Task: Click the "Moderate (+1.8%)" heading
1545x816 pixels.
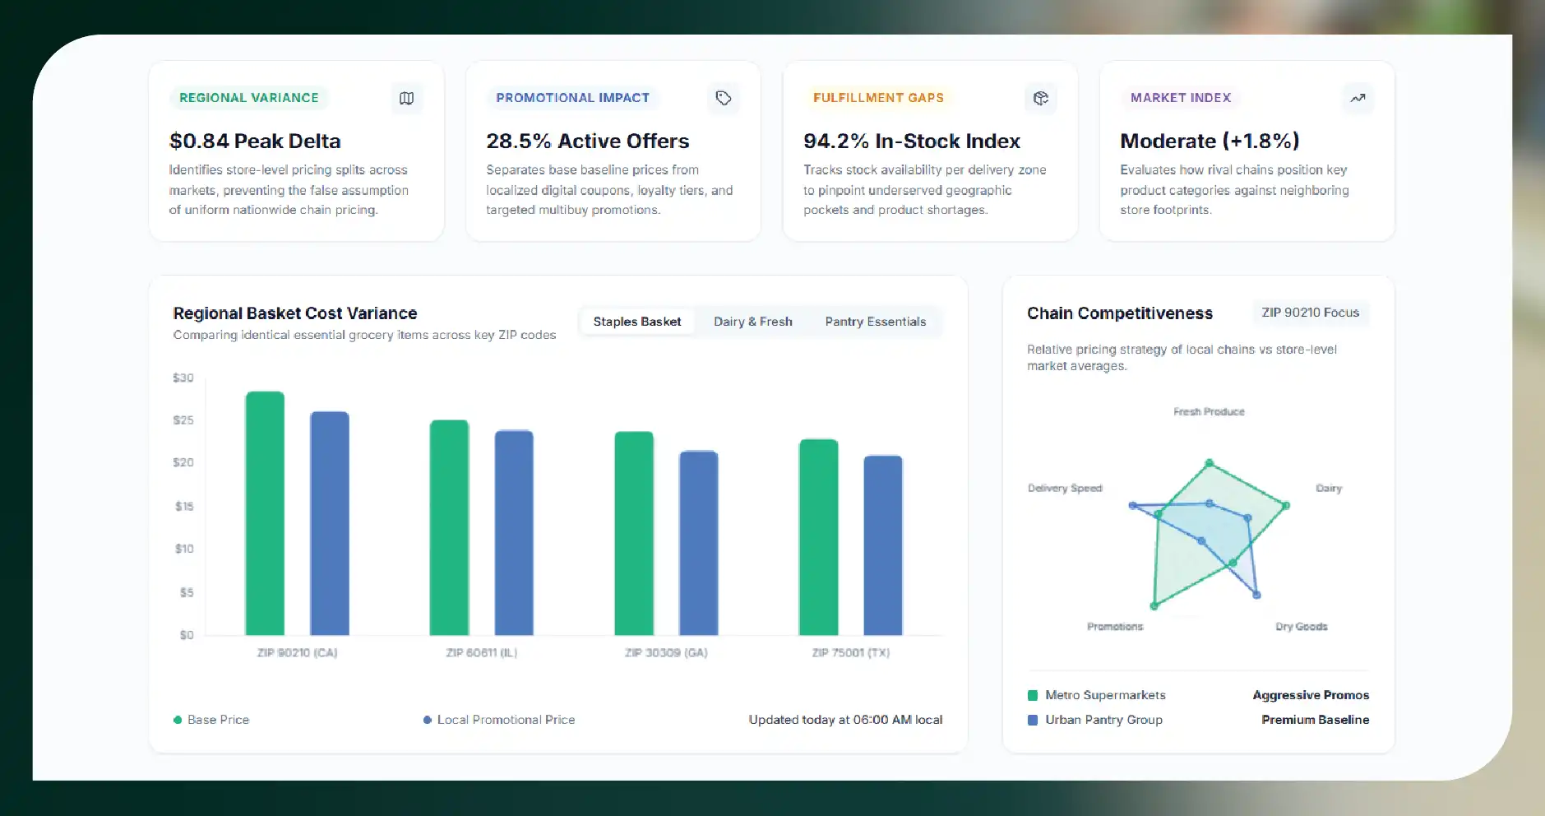Action: pyautogui.click(x=1210, y=141)
